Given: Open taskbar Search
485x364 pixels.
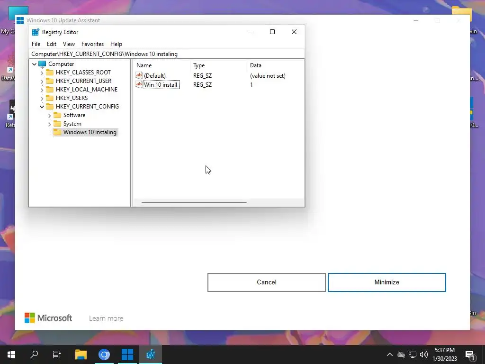Looking at the screenshot, I should pos(34,355).
